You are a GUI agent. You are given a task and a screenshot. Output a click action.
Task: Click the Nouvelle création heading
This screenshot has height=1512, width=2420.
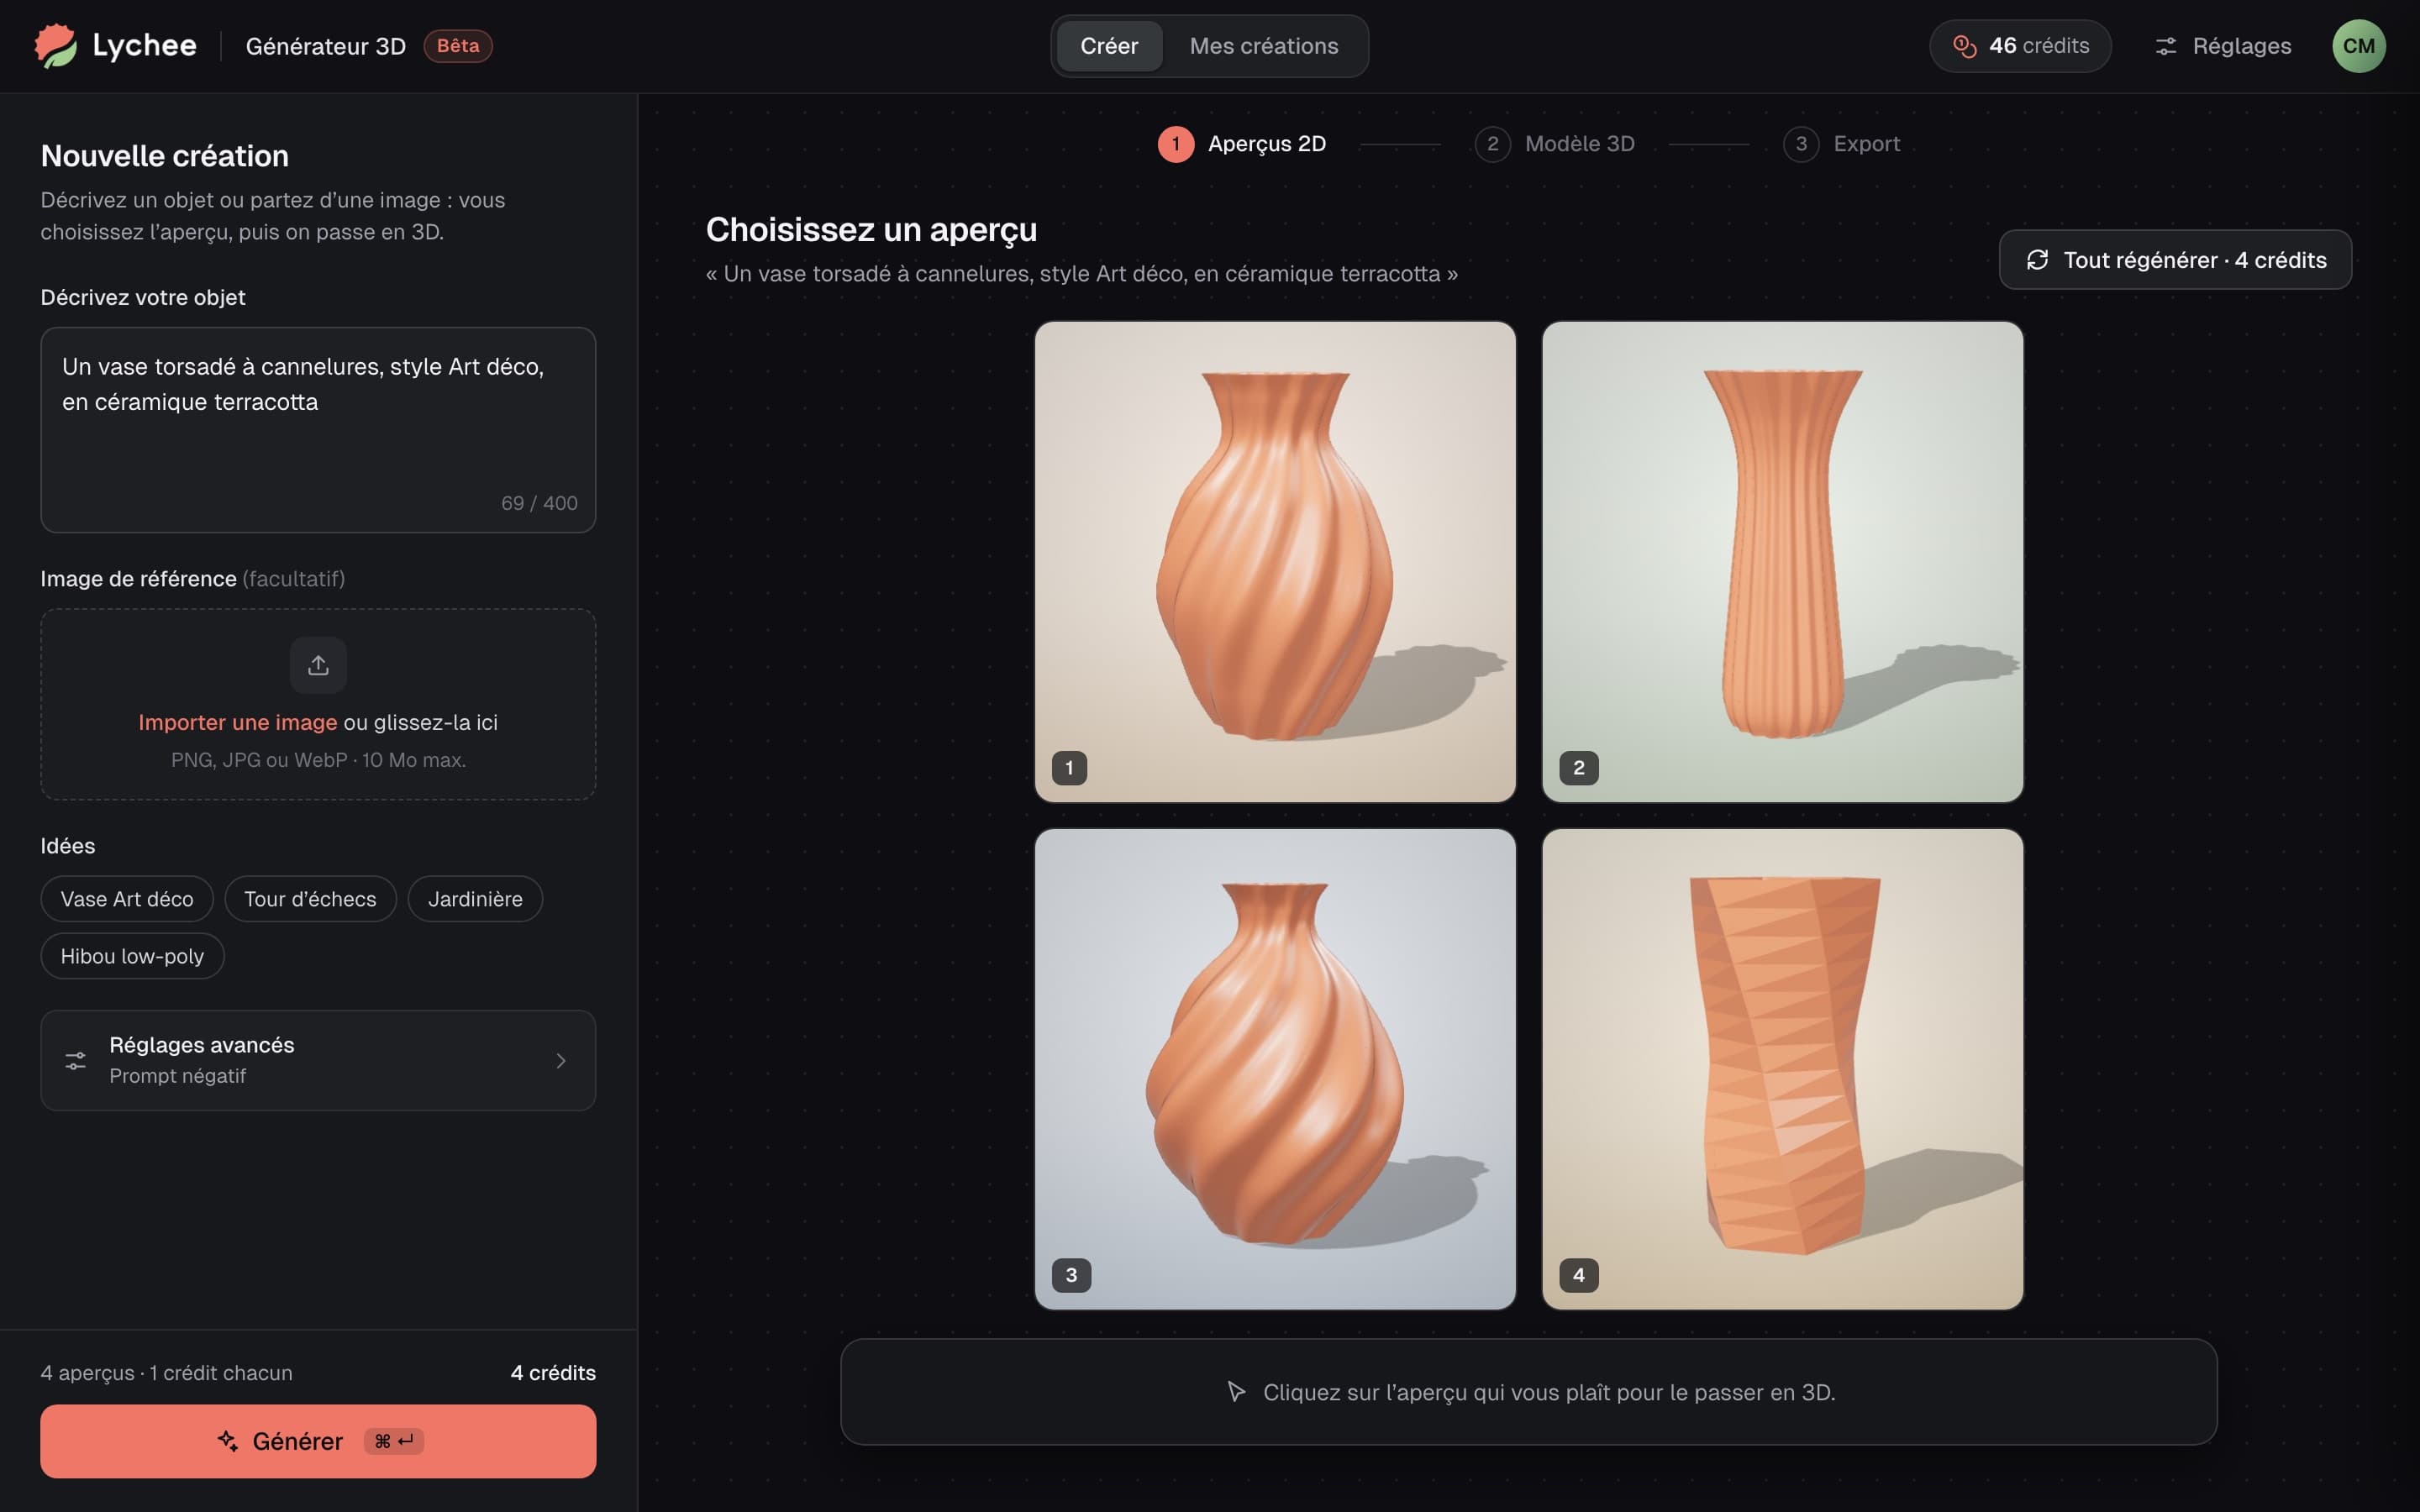pos(165,156)
